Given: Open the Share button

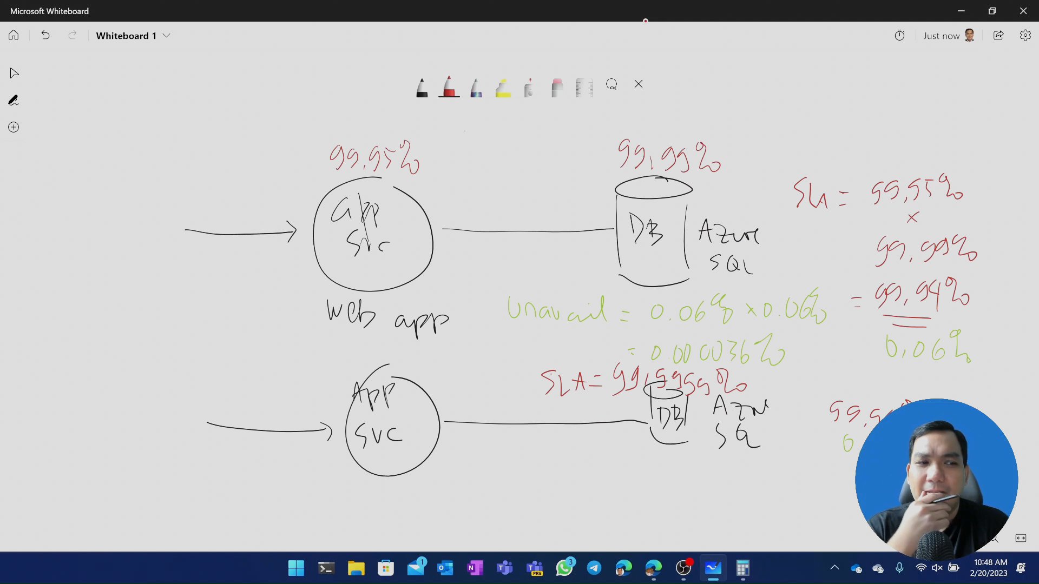Looking at the screenshot, I should click(x=998, y=35).
